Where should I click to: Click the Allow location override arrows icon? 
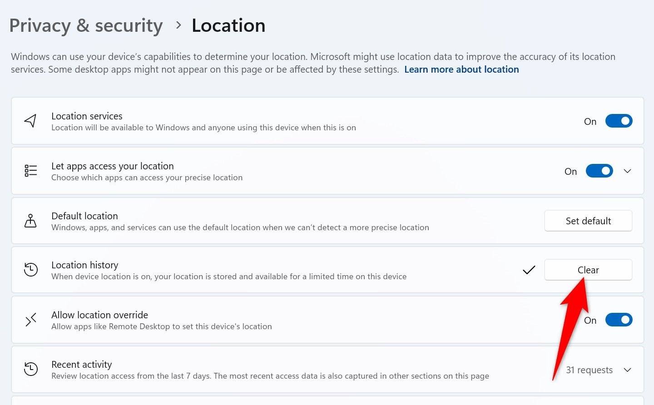click(x=30, y=320)
